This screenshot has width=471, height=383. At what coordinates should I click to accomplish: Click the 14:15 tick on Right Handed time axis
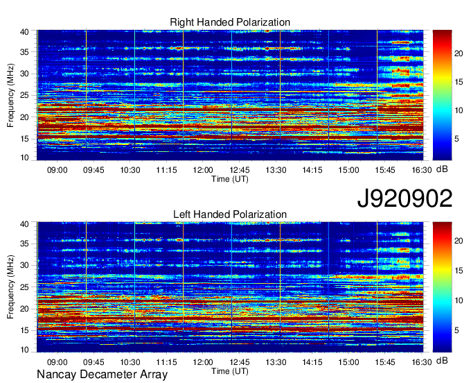[x=312, y=170]
